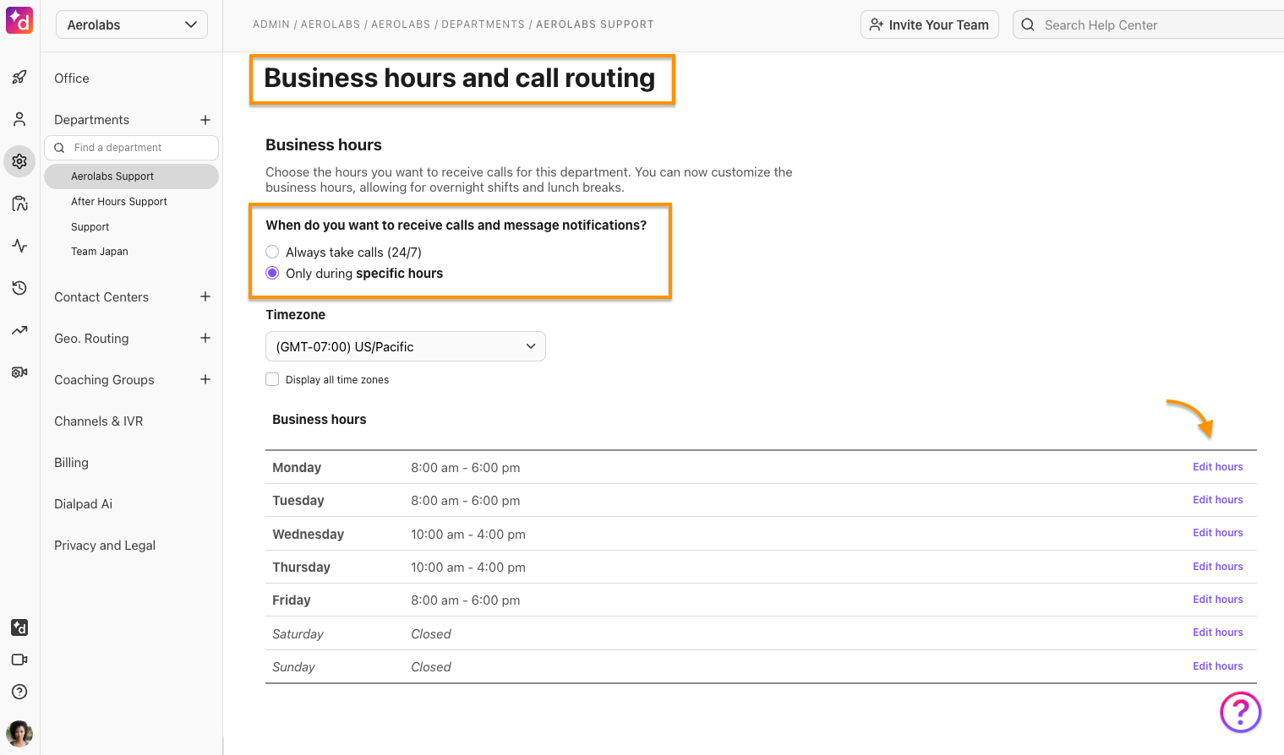Add a Coaching Group with plus icon
The image size is (1284, 755).
click(205, 379)
